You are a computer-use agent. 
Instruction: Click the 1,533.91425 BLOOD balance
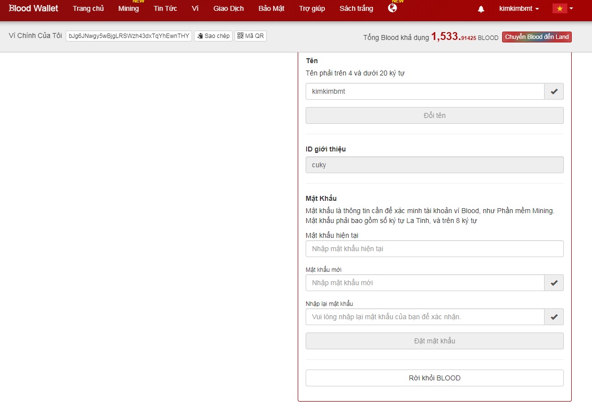pyautogui.click(x=465, y=37)
